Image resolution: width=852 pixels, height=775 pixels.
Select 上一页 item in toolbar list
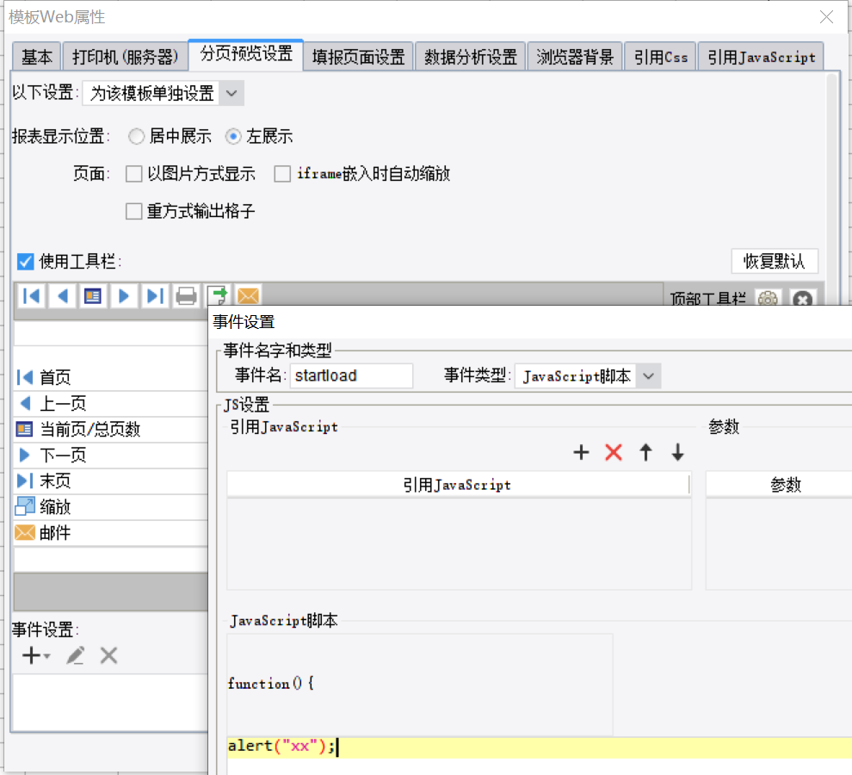[x=111, y=403]
